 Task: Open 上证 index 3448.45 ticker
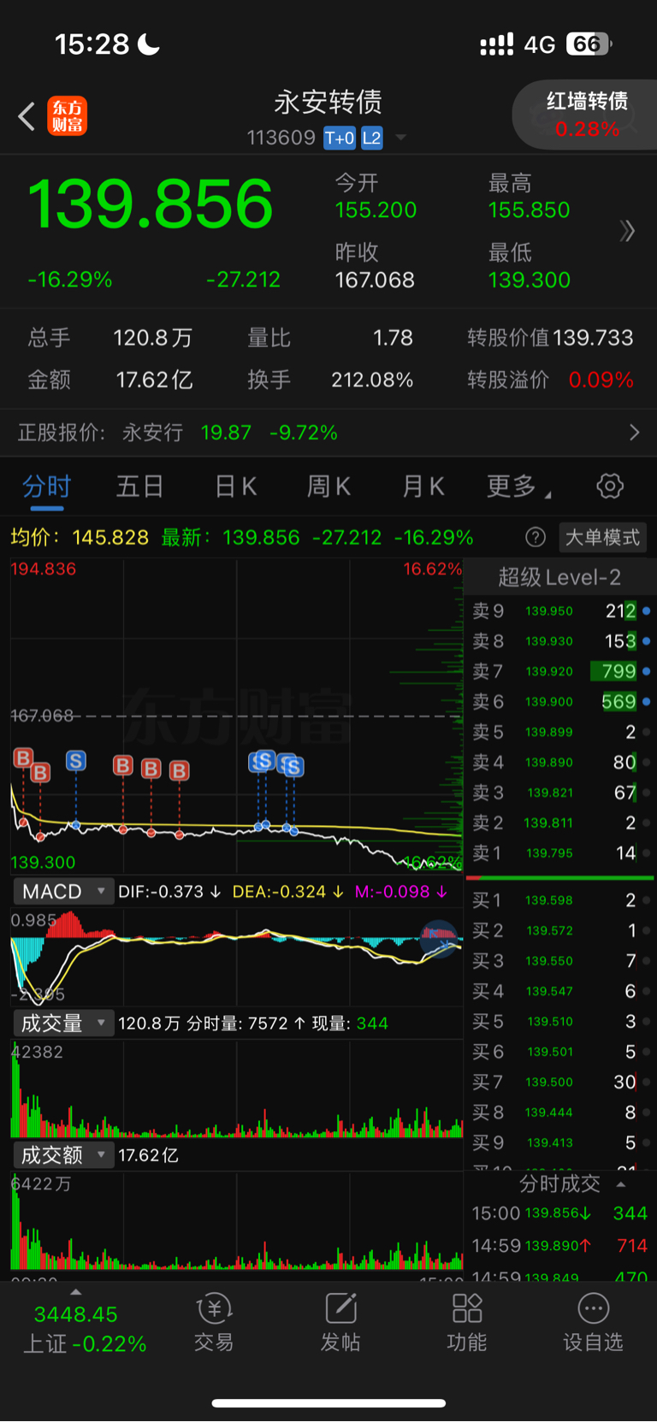tap(85, 1329)
